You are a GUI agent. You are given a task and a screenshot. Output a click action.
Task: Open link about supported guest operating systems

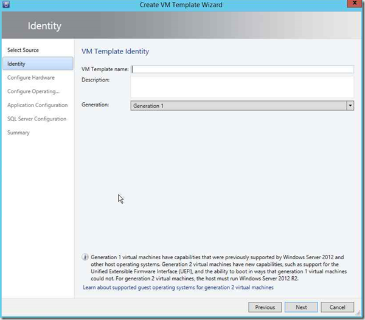pyautogui.click(x=178, y=287)
